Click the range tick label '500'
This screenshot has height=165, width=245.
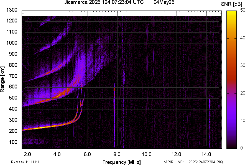(x=13, y=98)
